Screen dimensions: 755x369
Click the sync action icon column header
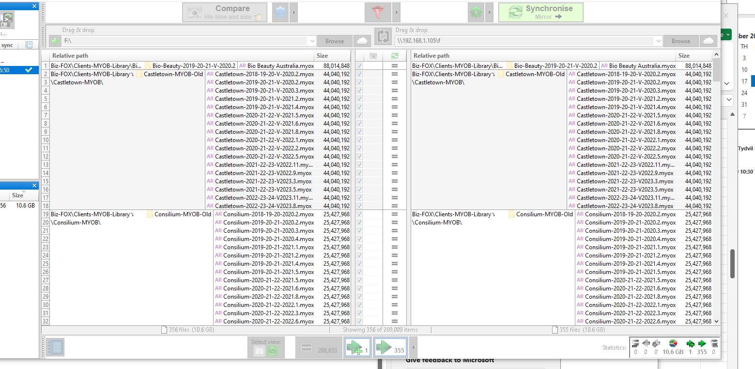tap(394, 56)
